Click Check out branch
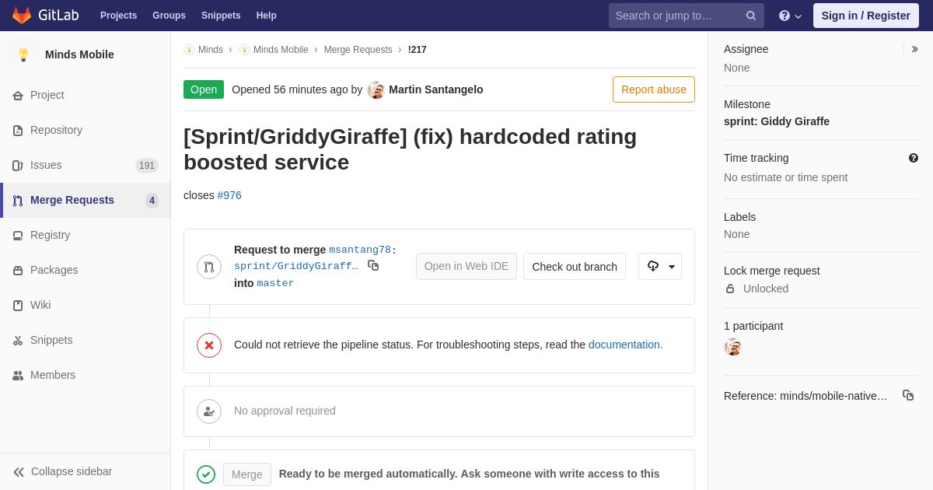Image resolution: width=933 pixels, height=490 pixels. click(x=575, y=267)
